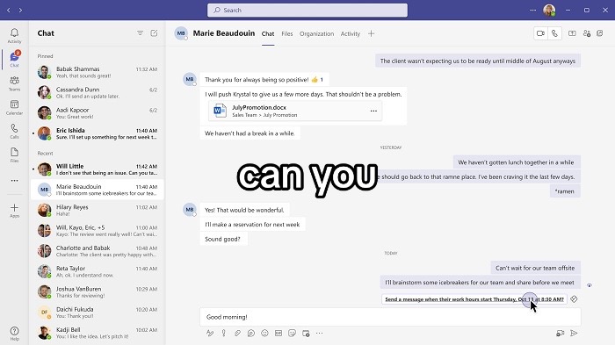The width and height of the screenshot is (615, 345).
Task: Select the Chat tab
Action: [x=268, y=33]
